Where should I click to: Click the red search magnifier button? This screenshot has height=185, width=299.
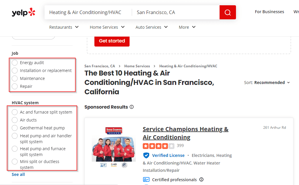(x=228, y=12)
